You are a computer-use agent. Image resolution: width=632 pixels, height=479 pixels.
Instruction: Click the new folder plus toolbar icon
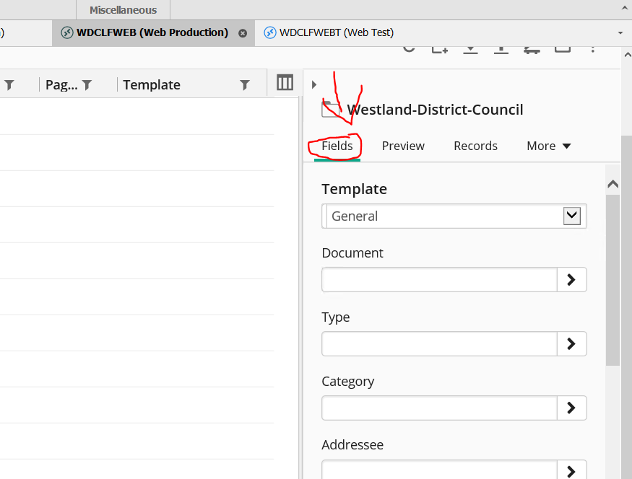(x=440, y=49)
